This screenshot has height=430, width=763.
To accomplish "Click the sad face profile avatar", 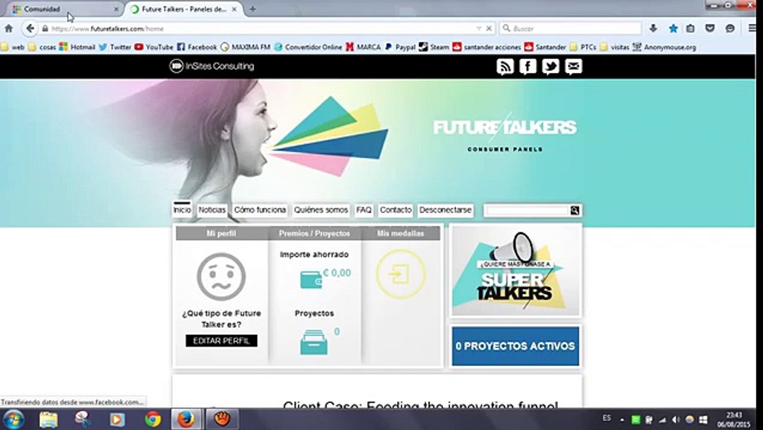I will pos(221,277).
